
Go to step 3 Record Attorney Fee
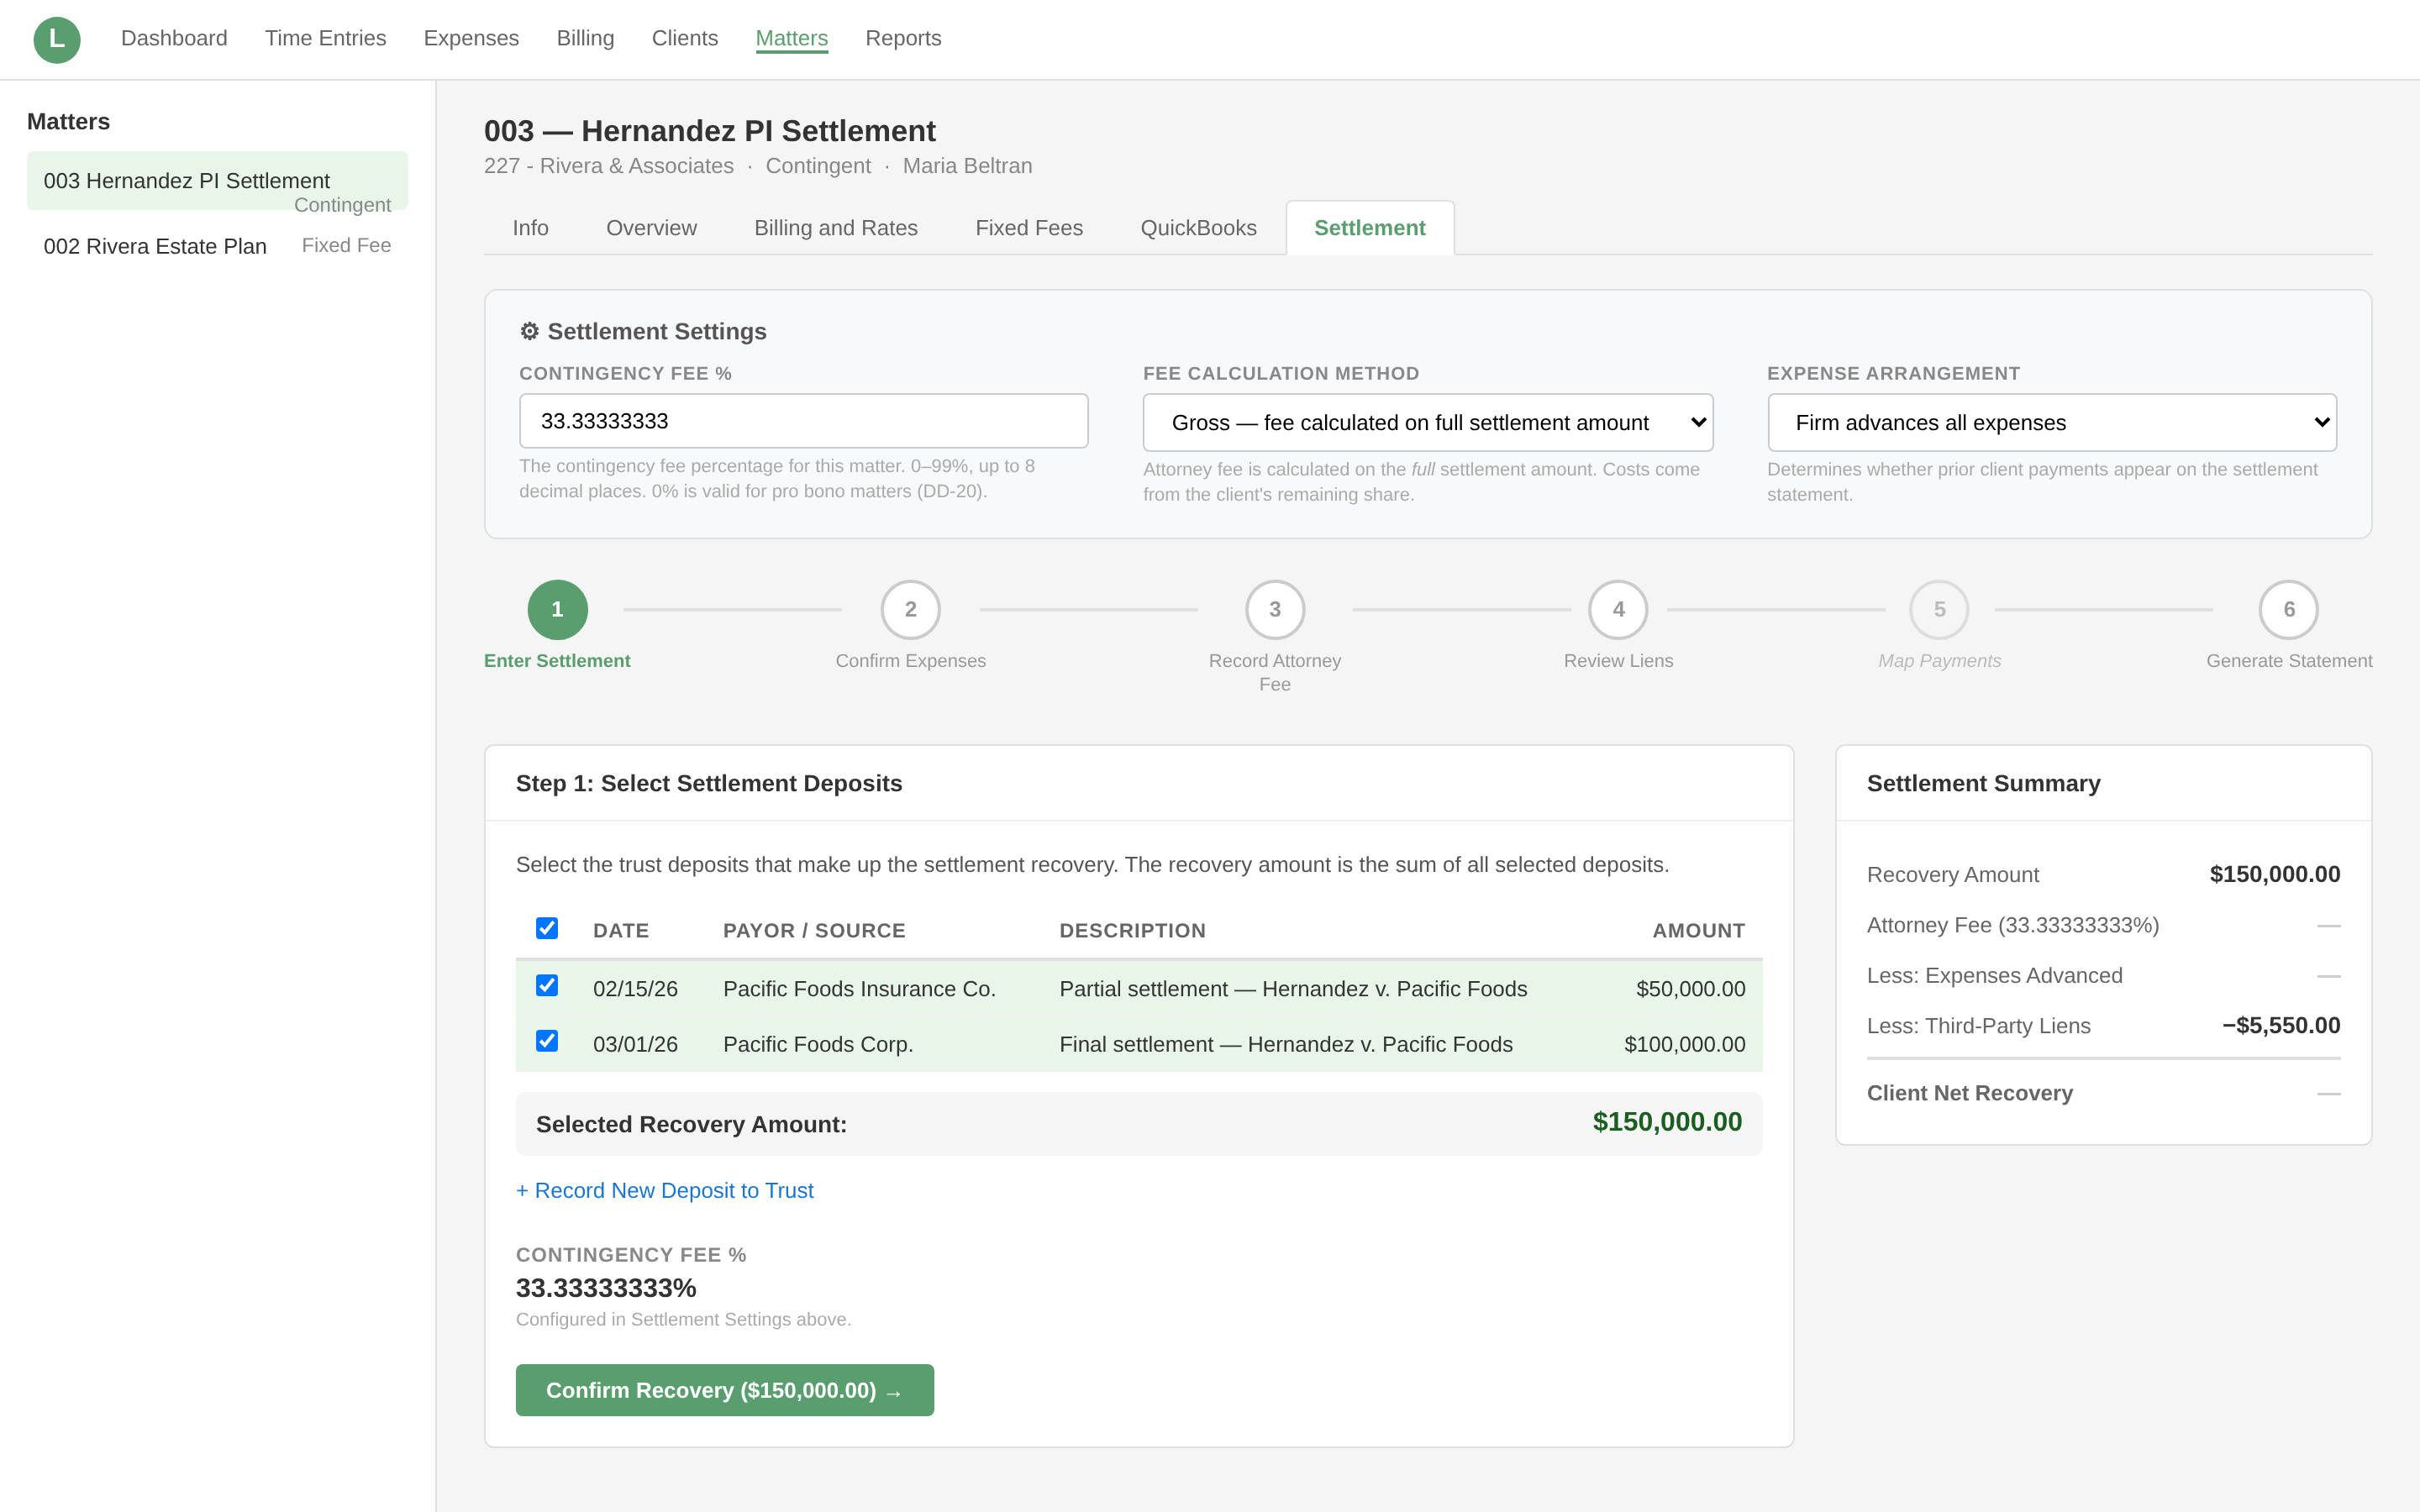pos(1274,609)
